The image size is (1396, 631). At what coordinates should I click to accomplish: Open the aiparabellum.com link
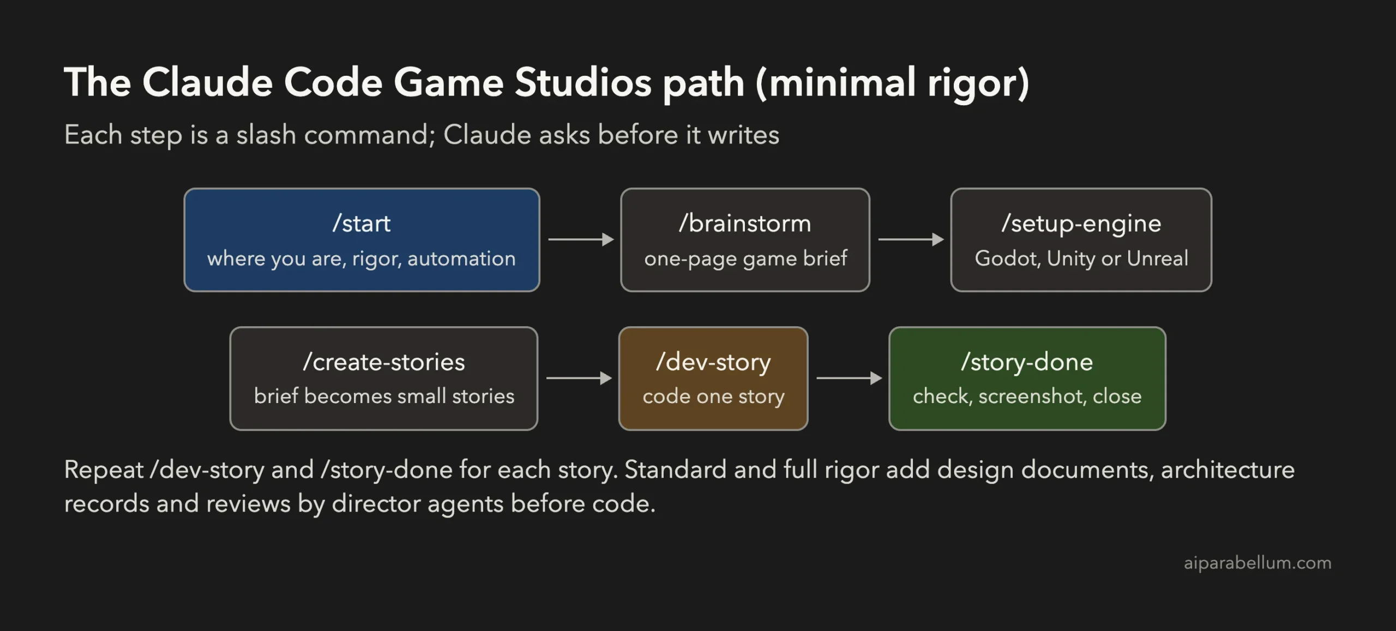click(x=1257, y=563)
